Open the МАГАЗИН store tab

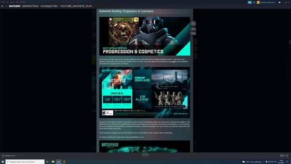click(15, 6)
